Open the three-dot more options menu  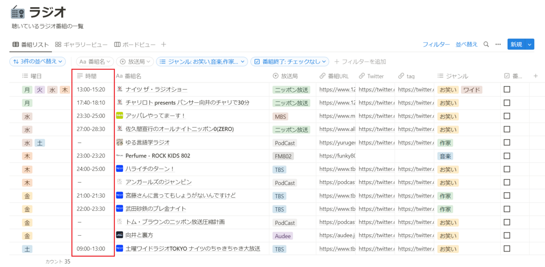click(x=498, y=44)
